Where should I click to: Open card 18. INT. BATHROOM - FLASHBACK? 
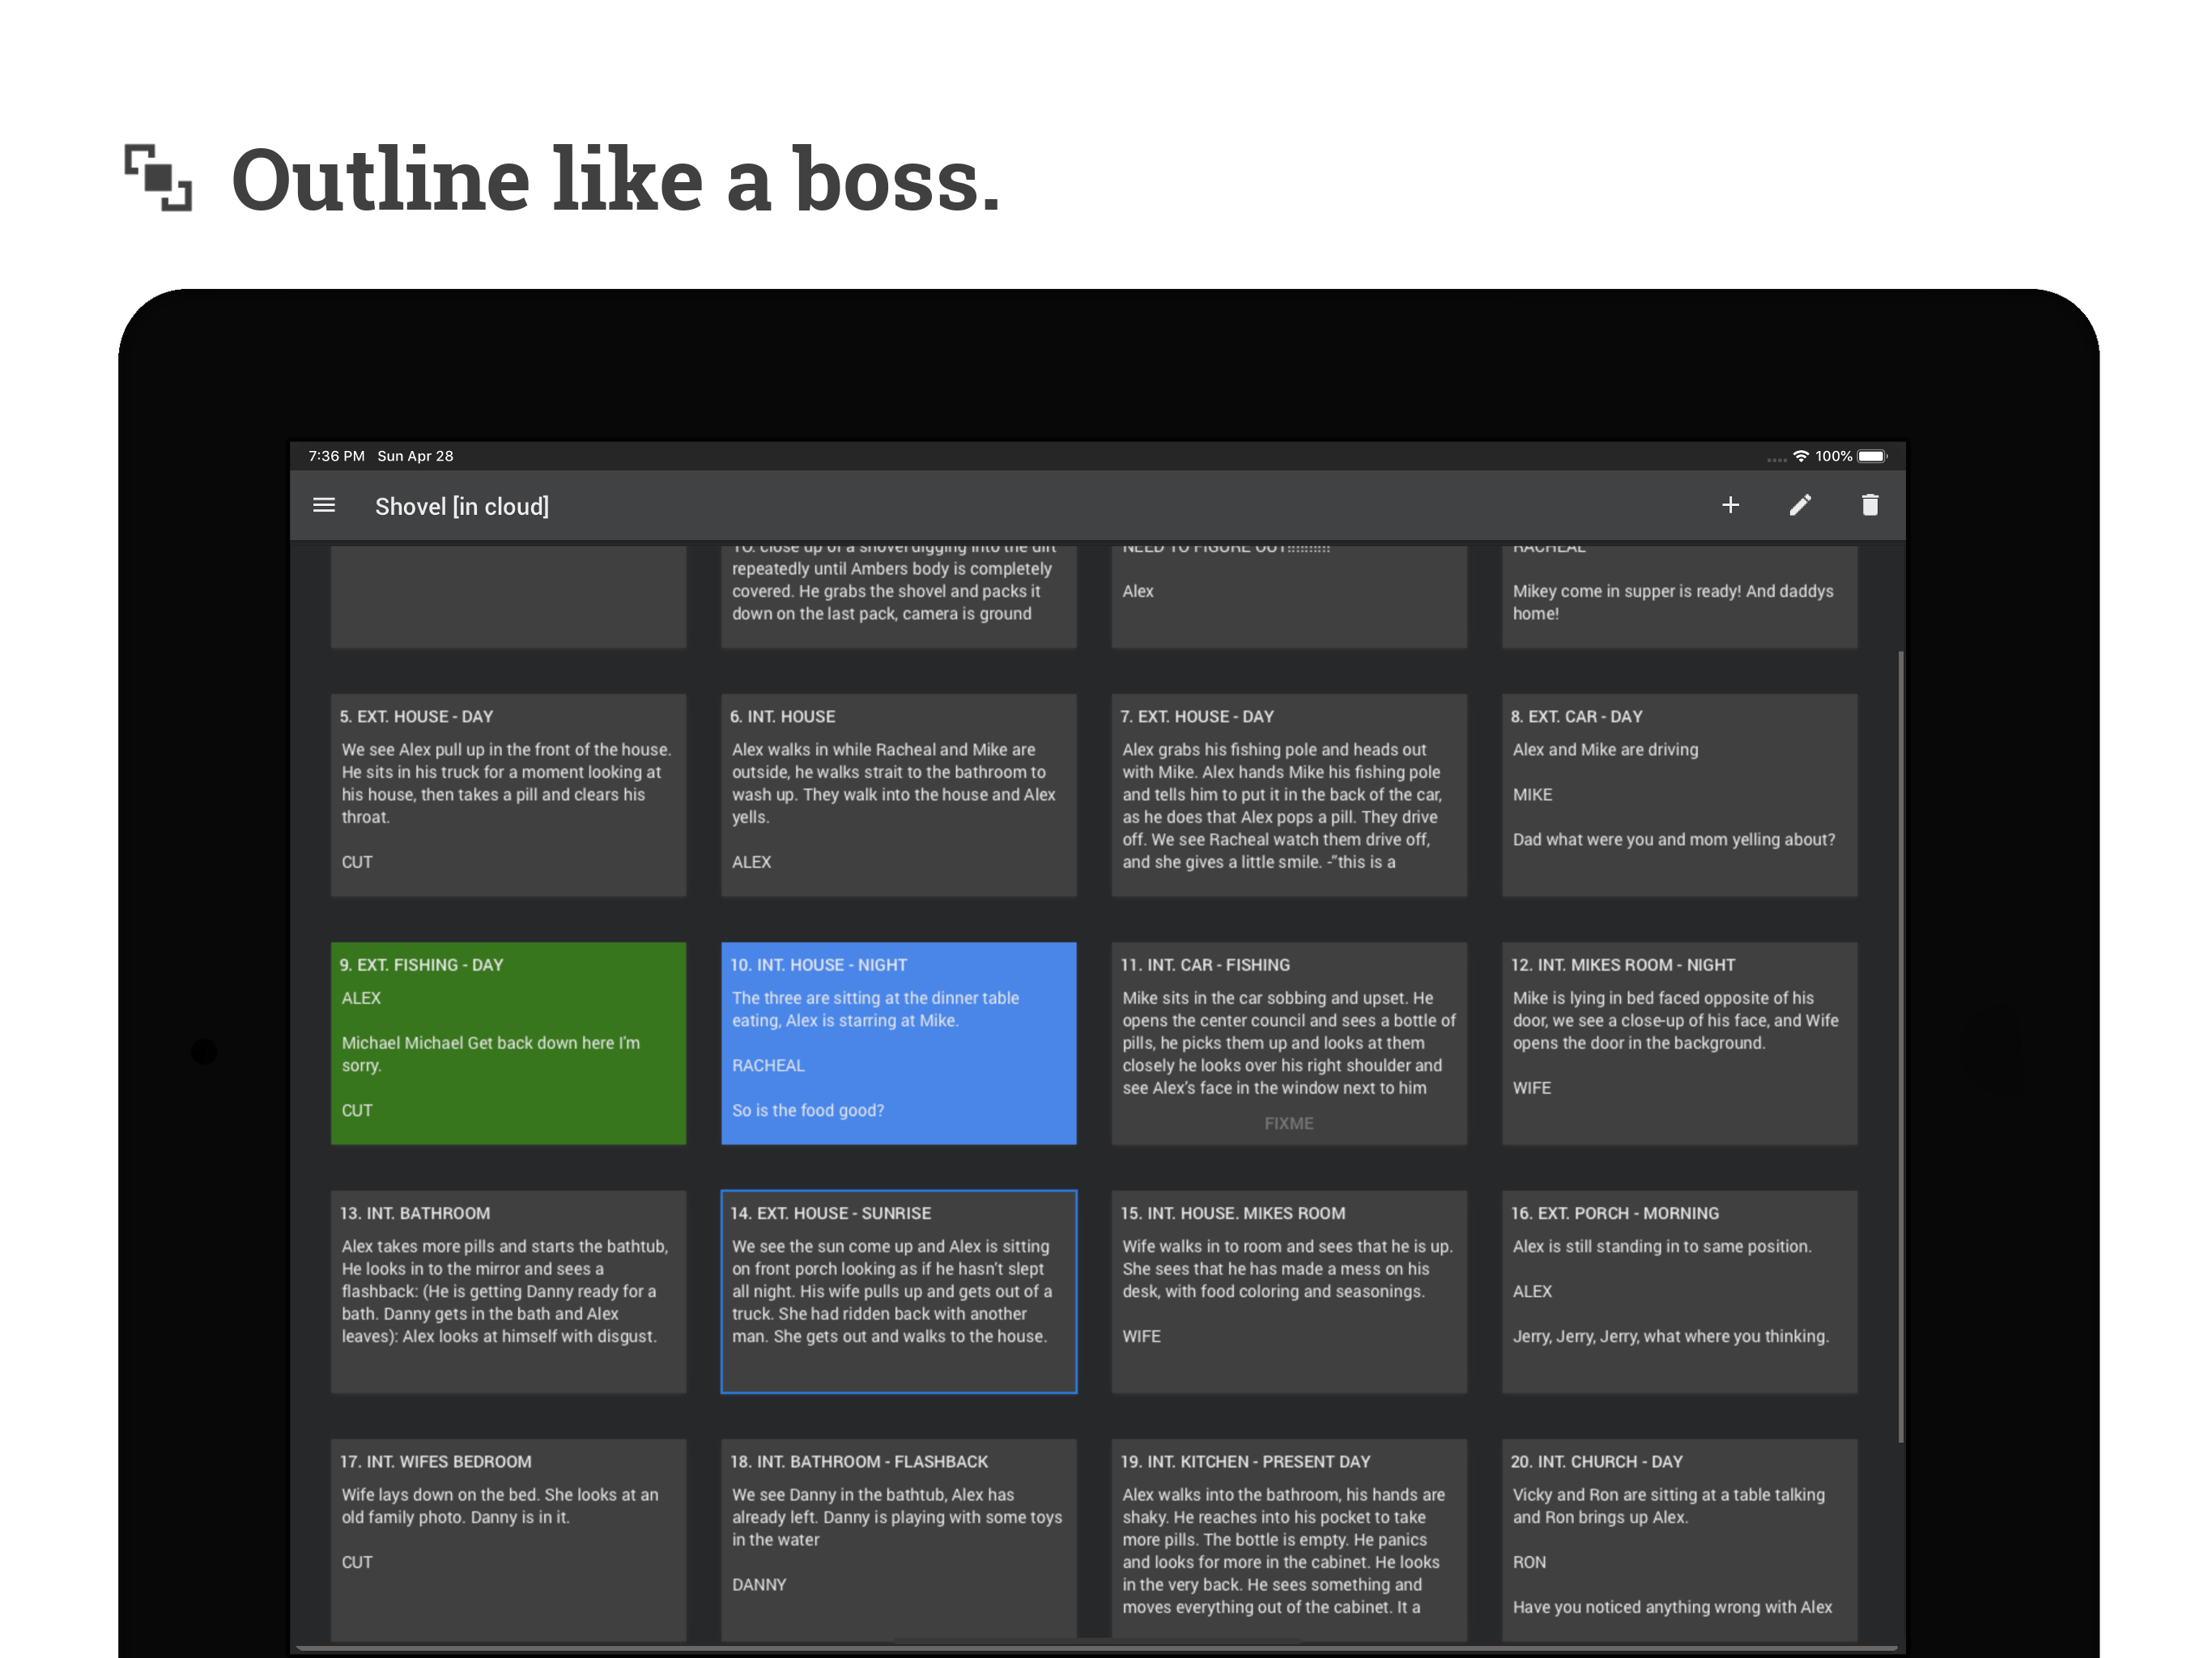pos(898,1538)
